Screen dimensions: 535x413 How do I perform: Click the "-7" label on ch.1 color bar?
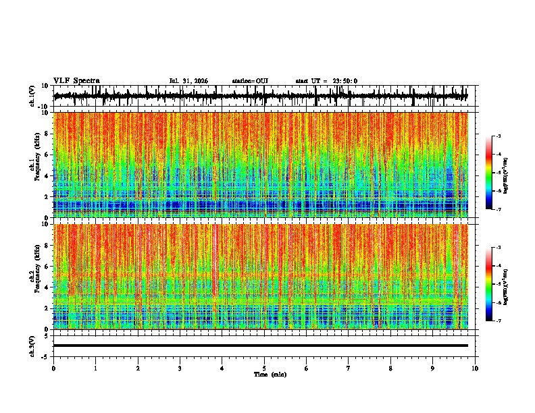pyautogui.click(x=499, y=209)
